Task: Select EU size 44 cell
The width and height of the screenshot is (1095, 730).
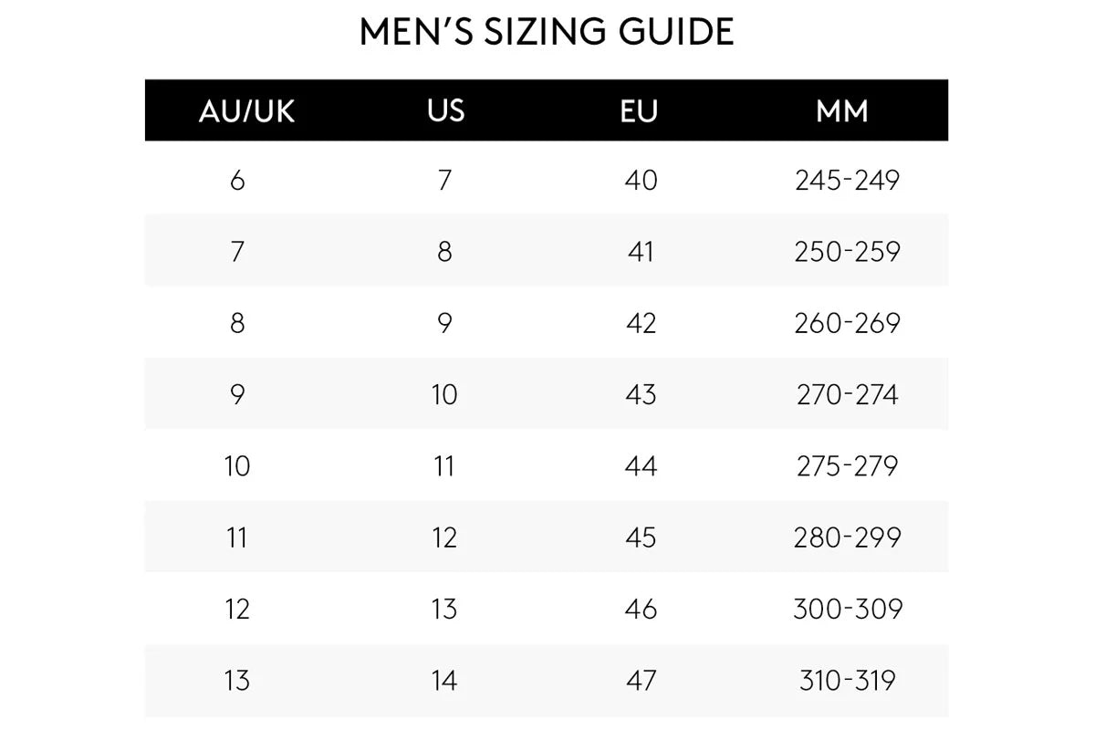Action: pos(641,466)
